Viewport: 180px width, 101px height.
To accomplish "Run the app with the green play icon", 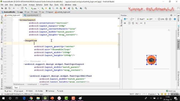I will pos(42,8).
